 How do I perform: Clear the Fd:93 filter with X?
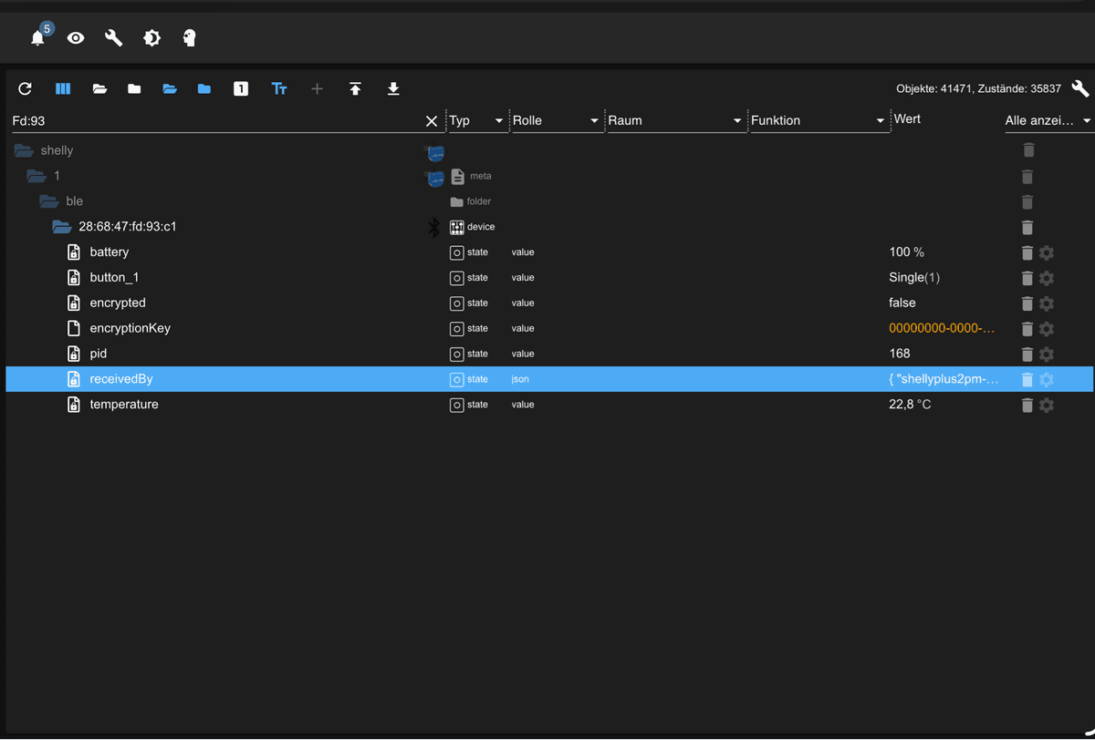click(432, 121)
